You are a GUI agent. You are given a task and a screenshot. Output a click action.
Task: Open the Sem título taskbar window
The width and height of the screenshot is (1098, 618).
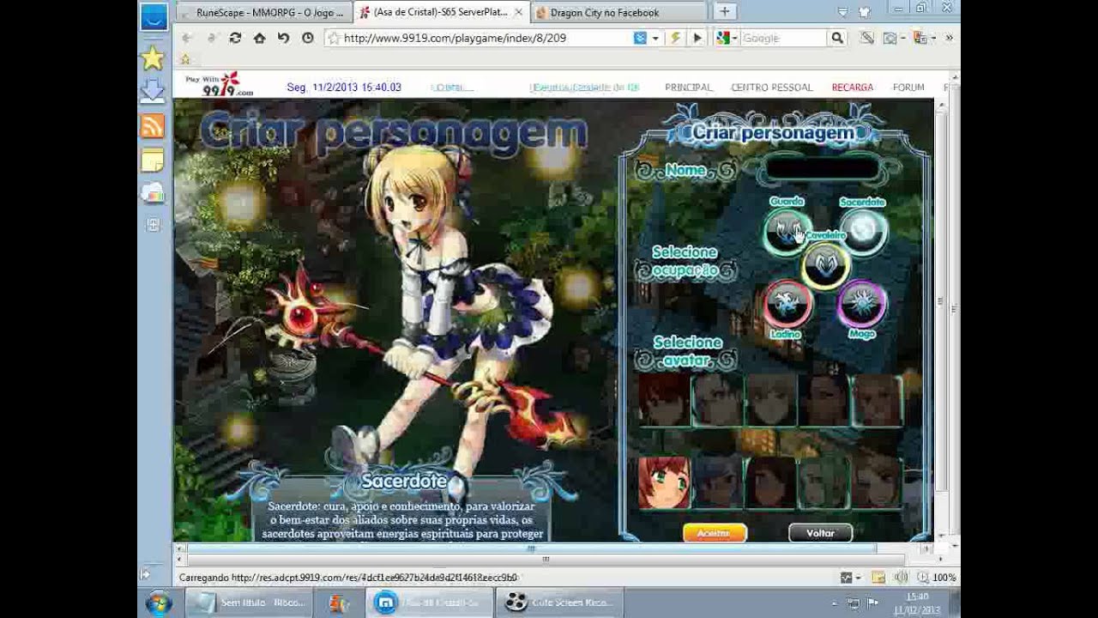pyautogui.click(x=250, y=603)
